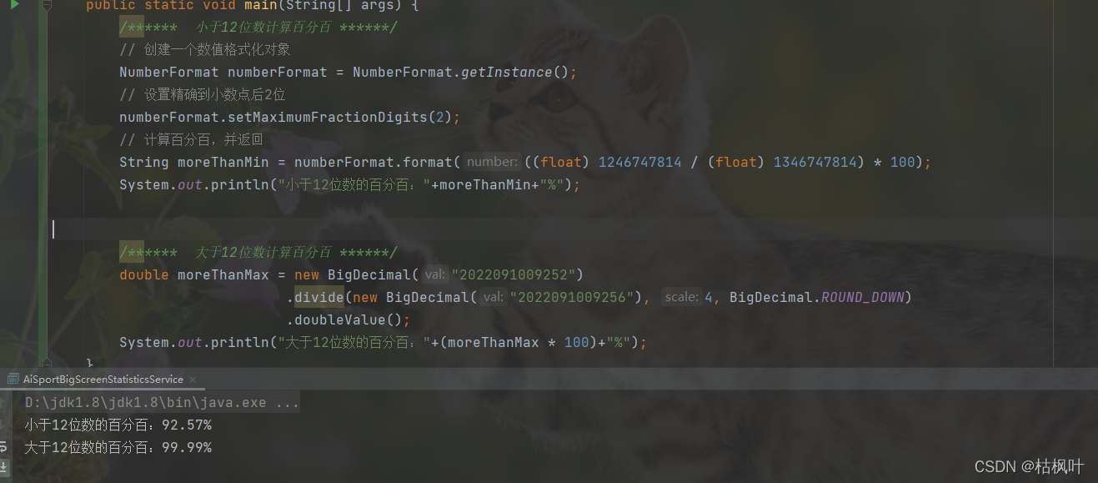Click the 99.99% output line
This screenshot has width=1098, height=483.
[118, 448]
